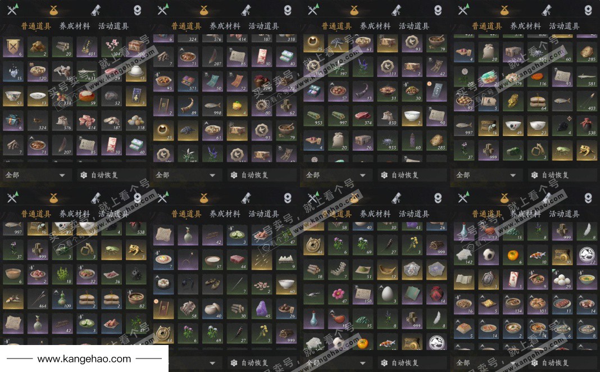Choose the purple crystal item with count 45
The image size is (600, 372).
click(262, 309)
